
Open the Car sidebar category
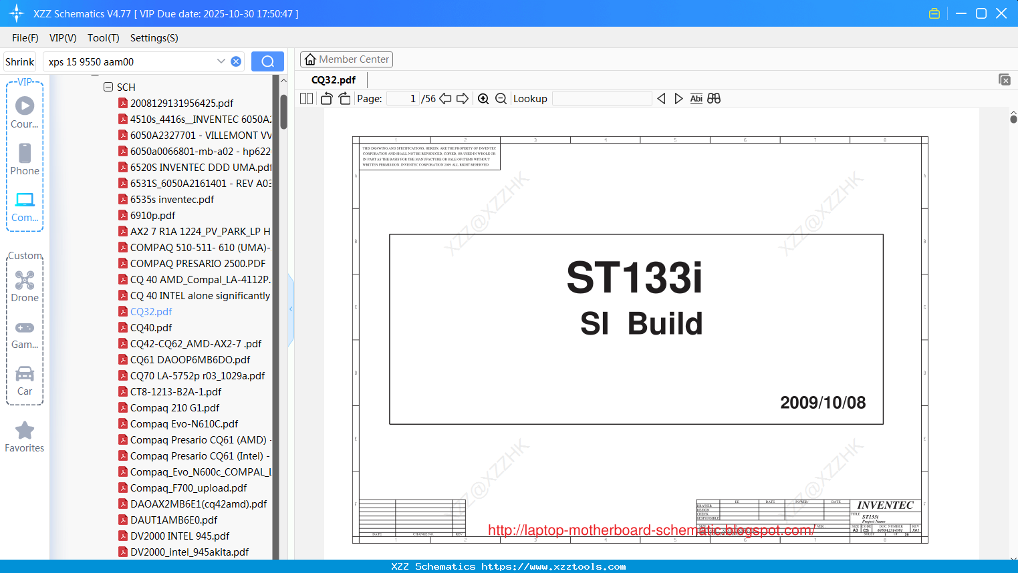pos(25,381)
